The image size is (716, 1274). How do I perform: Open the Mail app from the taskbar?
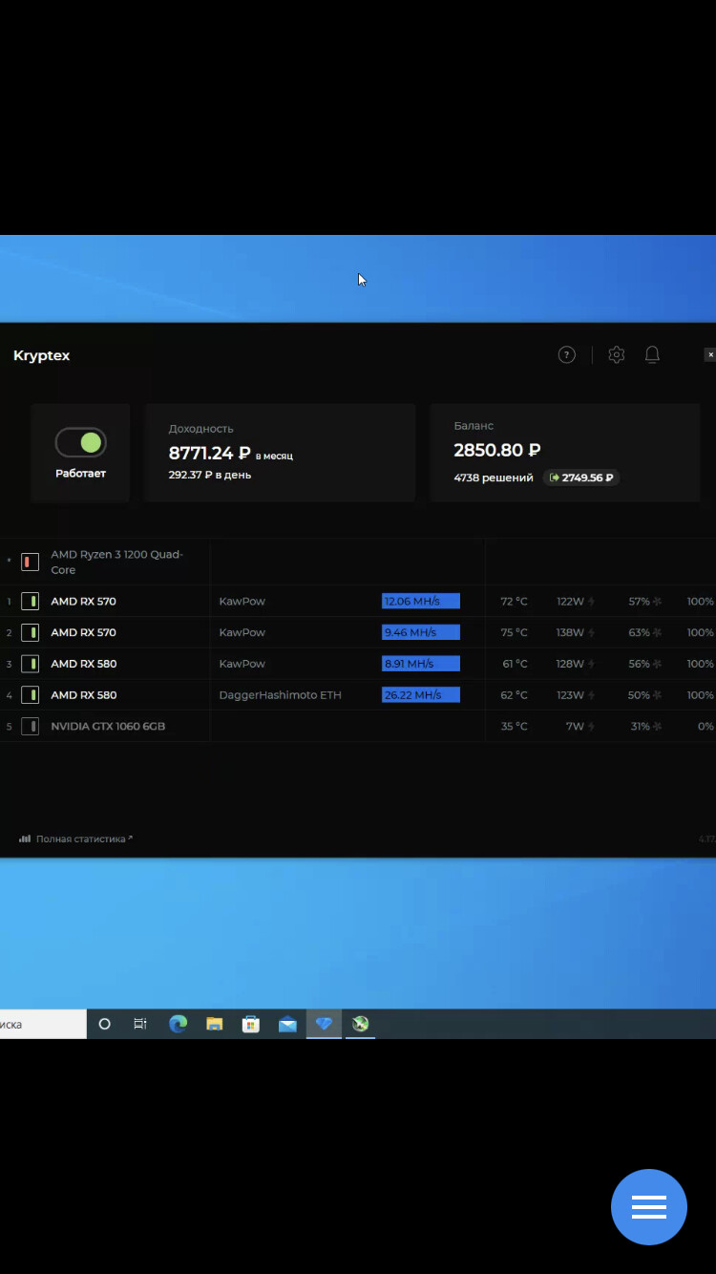pyautogui.click(x=287, y=1024)
